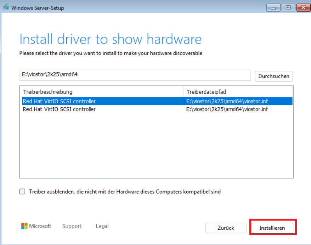Go back with the Zurück button
Image resolution: width=311 pixels, height=245 pixels.
pos(226,228)
